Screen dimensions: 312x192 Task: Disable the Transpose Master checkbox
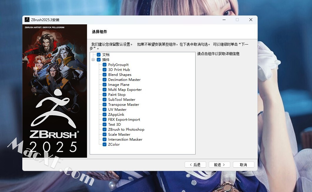pos(104,105)
